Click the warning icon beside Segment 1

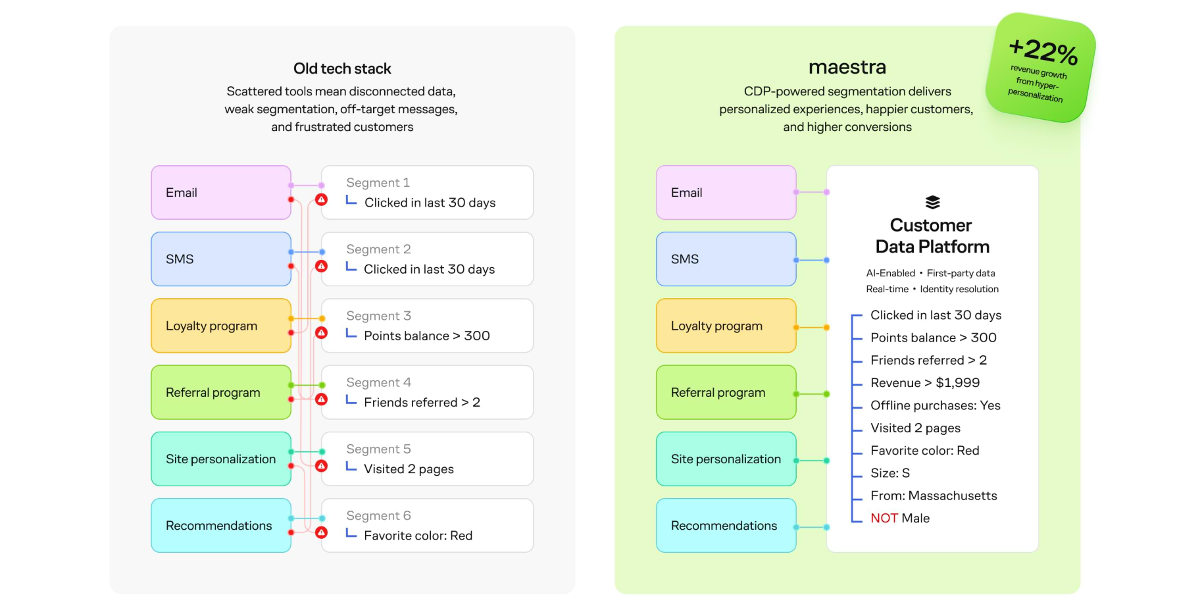[x=321, y=199]
